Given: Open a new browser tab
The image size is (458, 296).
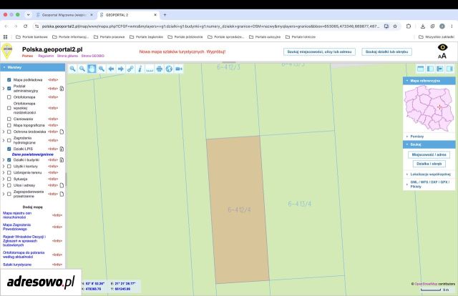Looking at the screenshot, I should 165,15.
